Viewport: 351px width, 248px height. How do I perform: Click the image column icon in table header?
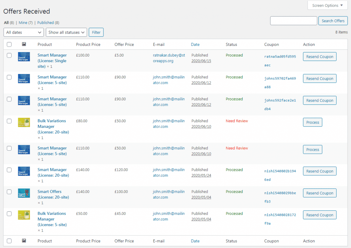24,44
